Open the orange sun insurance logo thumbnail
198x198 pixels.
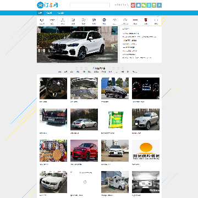point(146,151)
